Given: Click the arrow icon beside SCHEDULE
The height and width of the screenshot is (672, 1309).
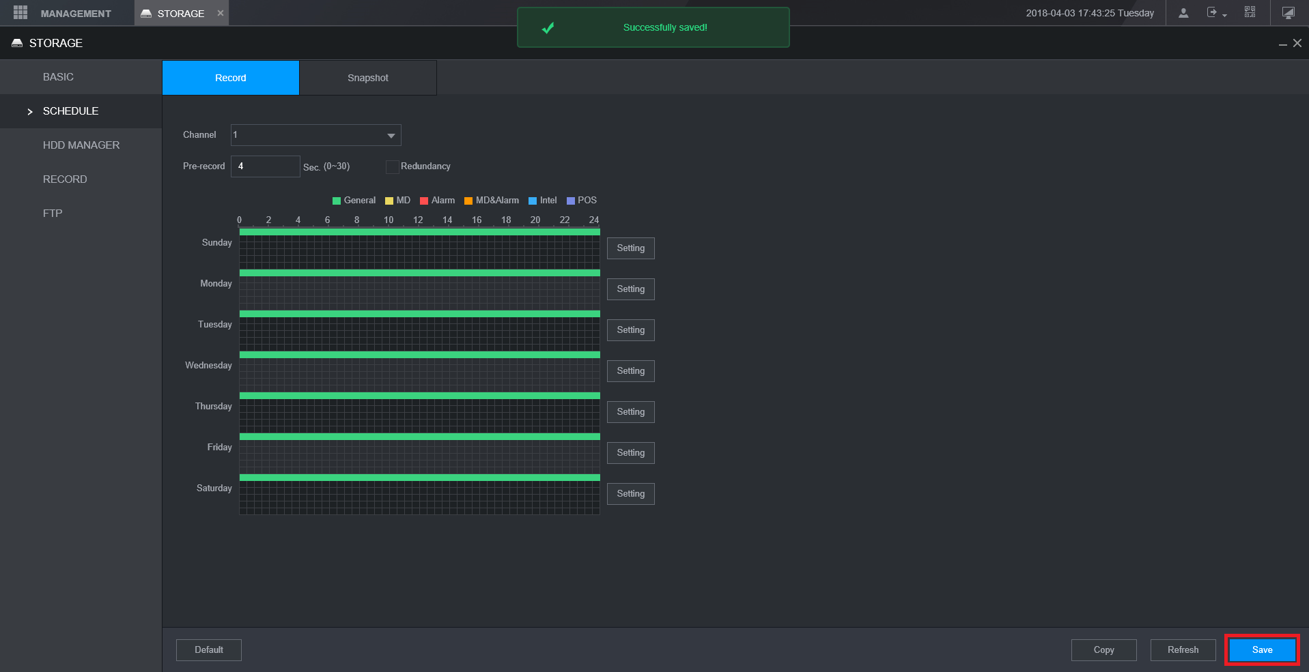Looking at the screenshot, I should click(30, 112).
